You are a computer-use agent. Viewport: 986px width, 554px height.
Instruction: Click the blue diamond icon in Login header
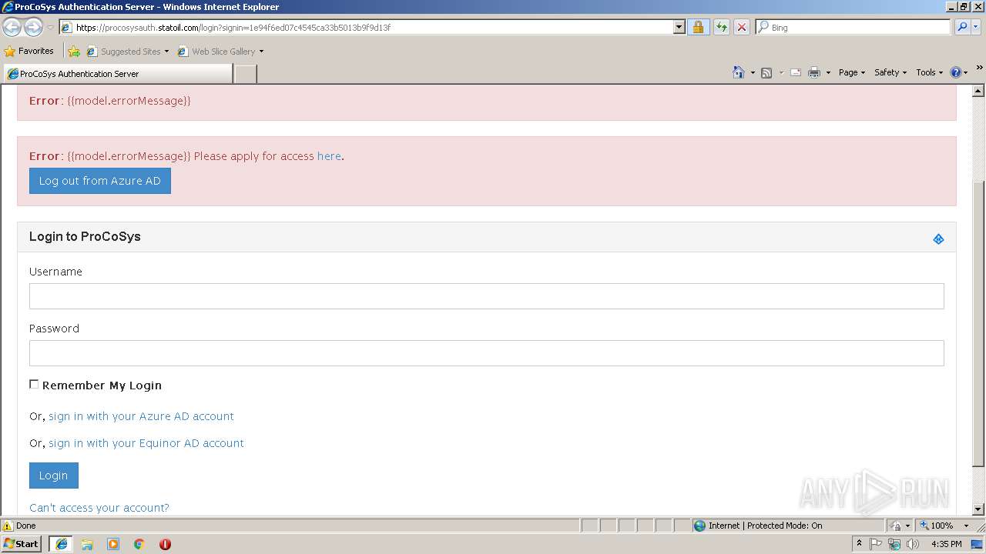[x=938, y=239]
